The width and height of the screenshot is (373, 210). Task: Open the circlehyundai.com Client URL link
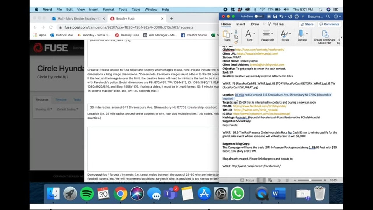pos(257,53)
